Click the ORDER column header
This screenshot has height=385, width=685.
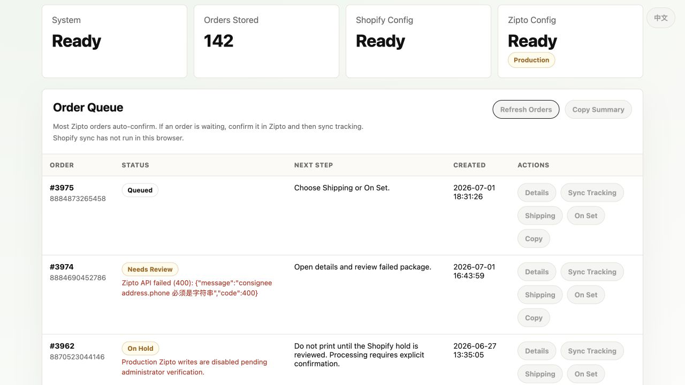pyautogui.click(x=62, y=165)
